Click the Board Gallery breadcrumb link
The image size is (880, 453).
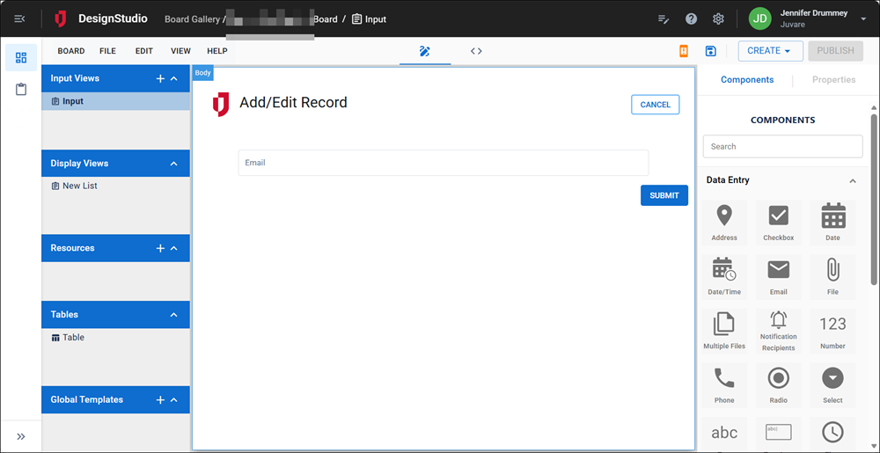[x=192, y=19]
